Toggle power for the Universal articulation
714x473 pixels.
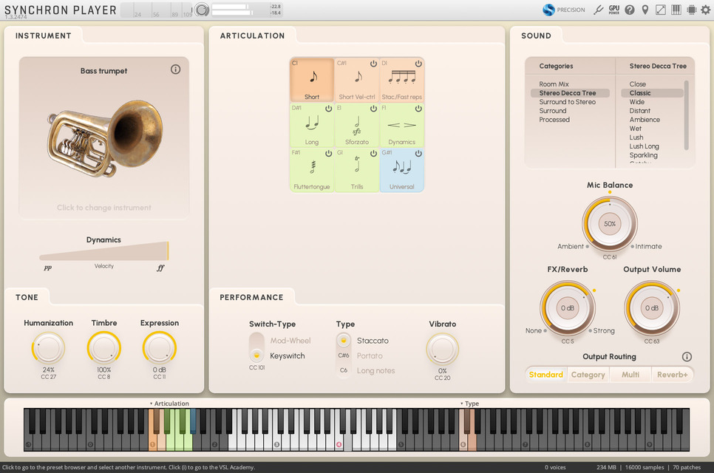418,154
